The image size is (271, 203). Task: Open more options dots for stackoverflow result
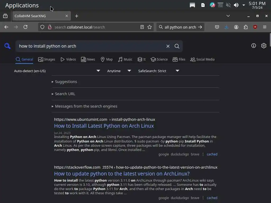[x=203, y=198]
